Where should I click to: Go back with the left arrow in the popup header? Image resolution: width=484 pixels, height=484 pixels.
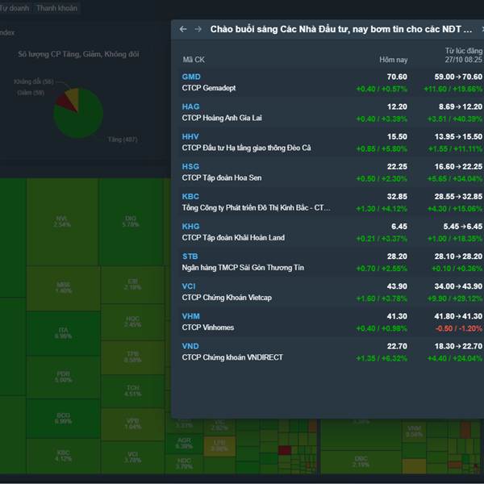pos(183,29)
